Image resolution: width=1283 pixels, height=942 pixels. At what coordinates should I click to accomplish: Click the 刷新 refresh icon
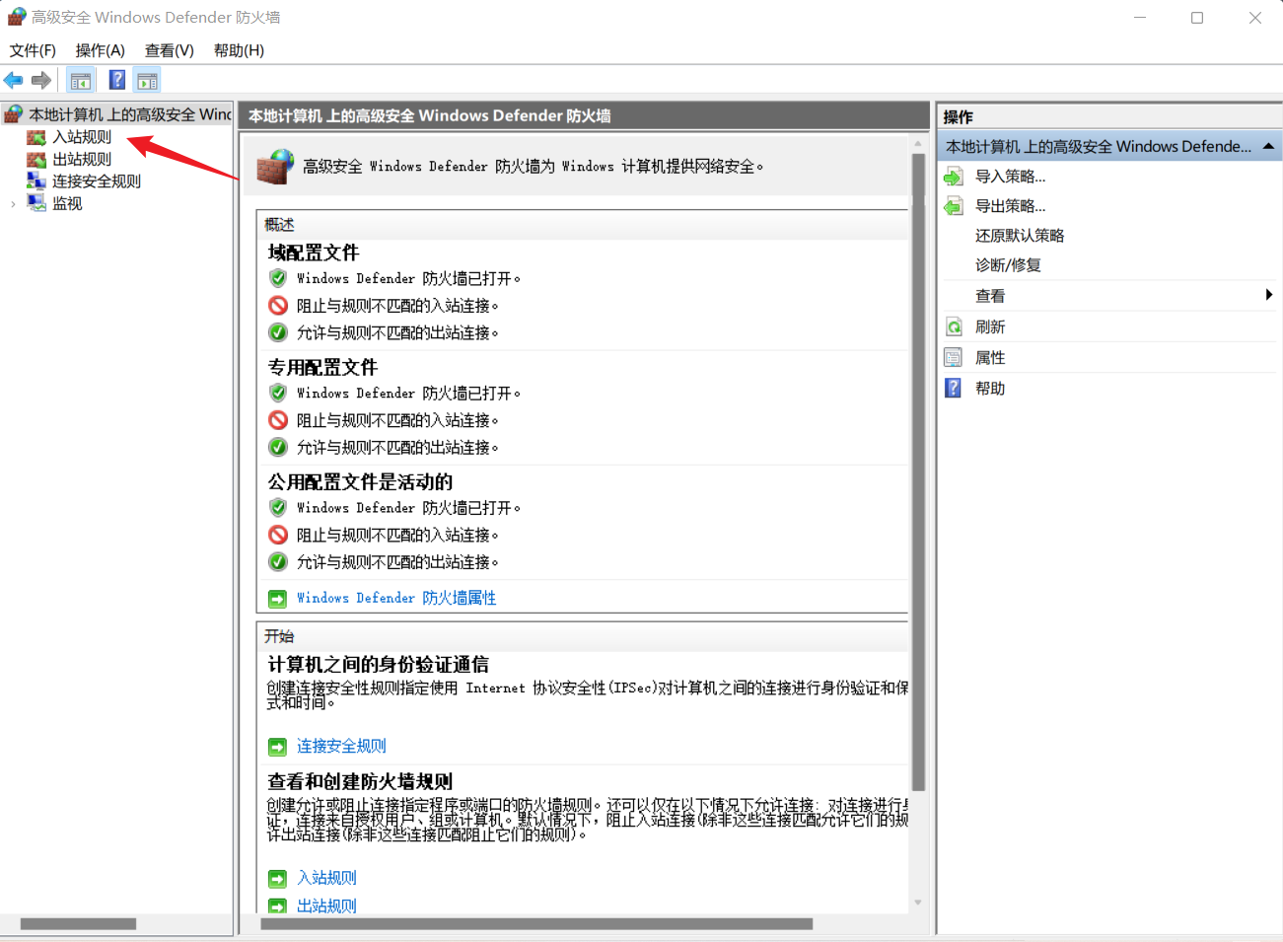click(954, 326)
